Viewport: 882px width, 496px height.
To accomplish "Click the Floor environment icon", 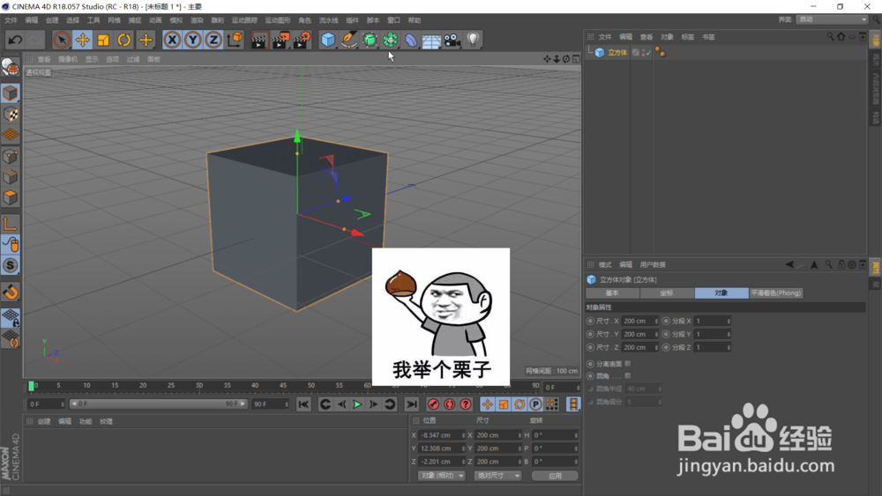I will (431, 40).
